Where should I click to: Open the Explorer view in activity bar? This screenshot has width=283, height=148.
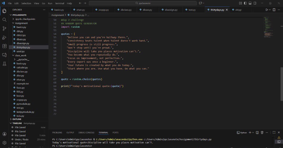pyautogui.click(x=4, y=11)
